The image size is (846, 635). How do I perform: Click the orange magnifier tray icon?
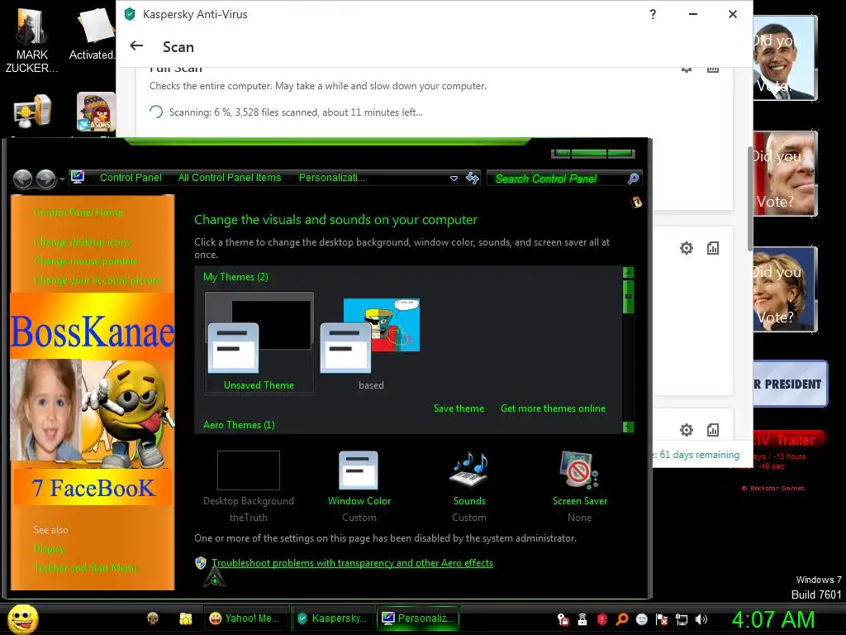point(621,619)
